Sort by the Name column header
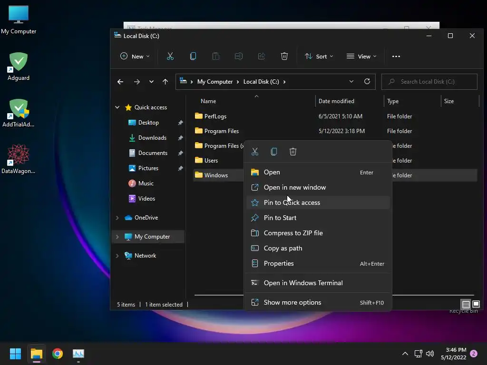Screen dimensions: 487x365 208,101
